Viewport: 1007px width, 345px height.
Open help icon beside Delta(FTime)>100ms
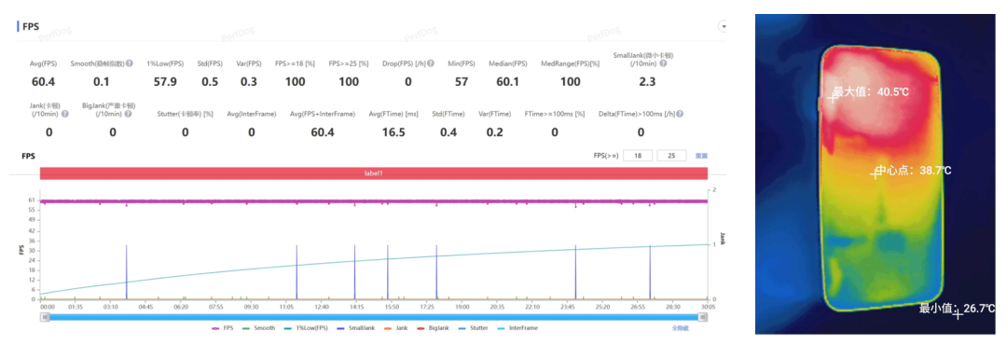tap(680, 114)
